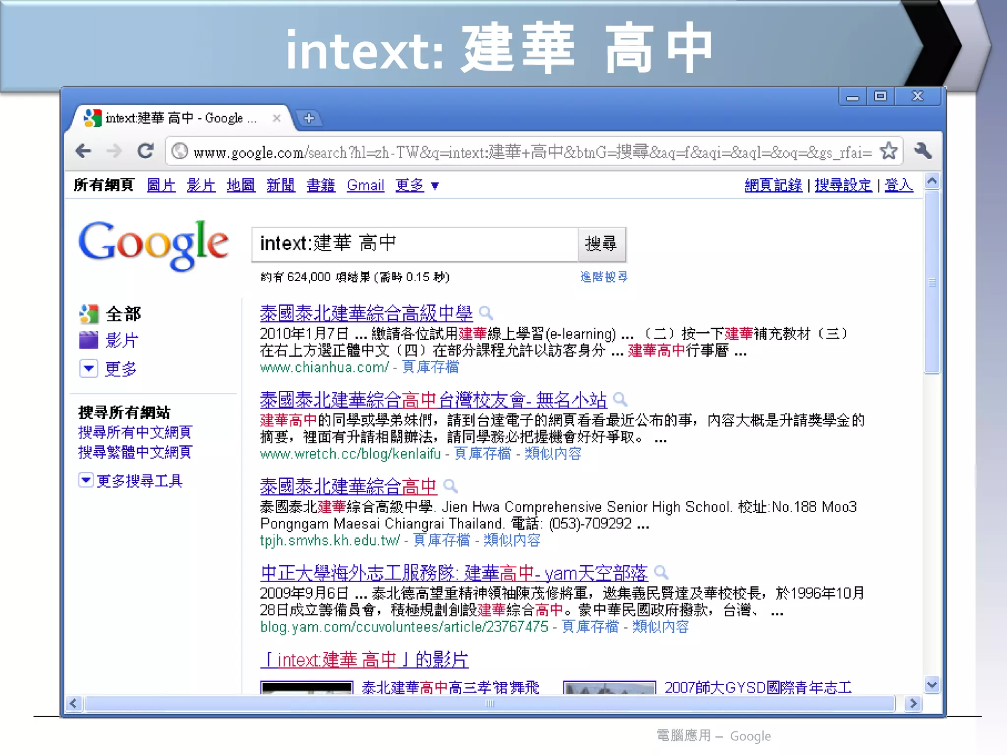The width and height of the screenshot is (1007, 755).
Task: Click the horizontal scrollbar right arrow
Action: [x=913, y=703]
